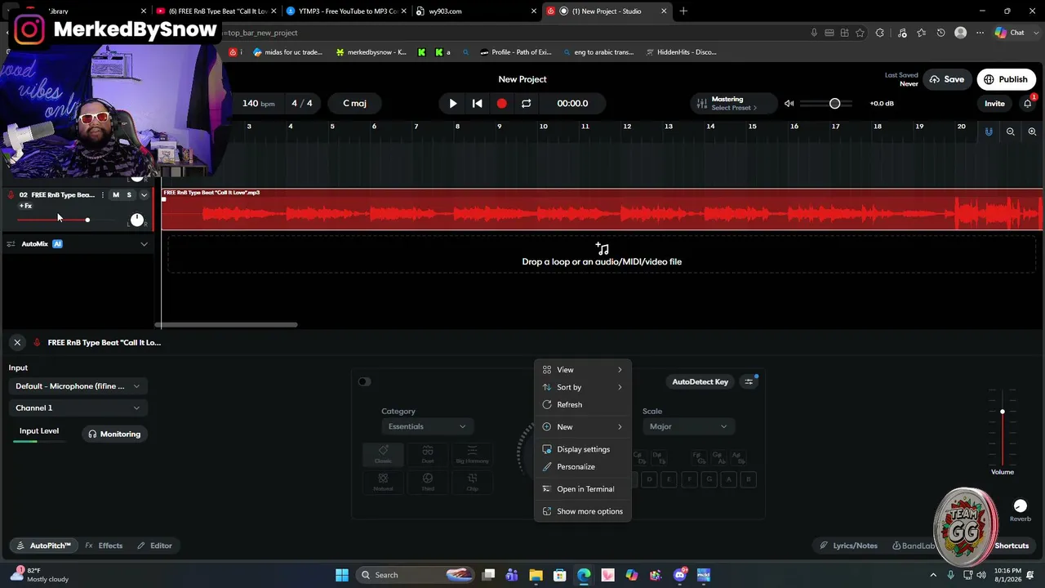
Task: Open the track's three-dot menu
Action: 102,195
